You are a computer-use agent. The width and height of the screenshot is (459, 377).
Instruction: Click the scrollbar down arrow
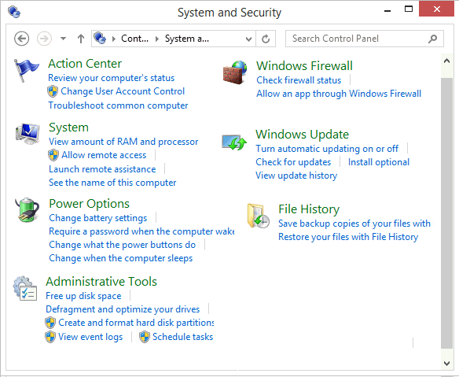pos(446,364)
